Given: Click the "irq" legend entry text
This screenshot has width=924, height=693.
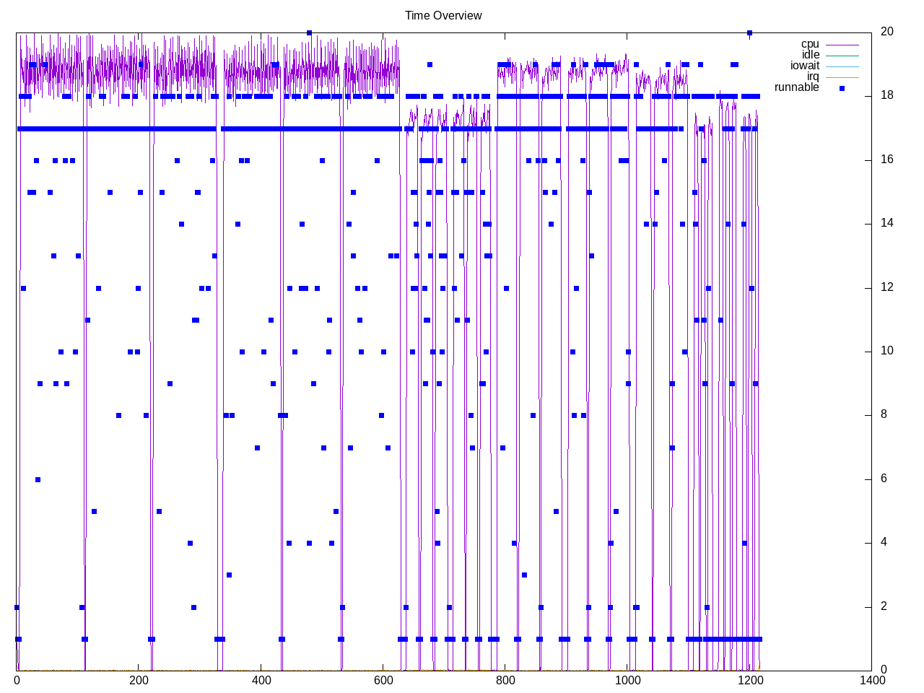Looking at the screenshot, I should tap(813, 77).
